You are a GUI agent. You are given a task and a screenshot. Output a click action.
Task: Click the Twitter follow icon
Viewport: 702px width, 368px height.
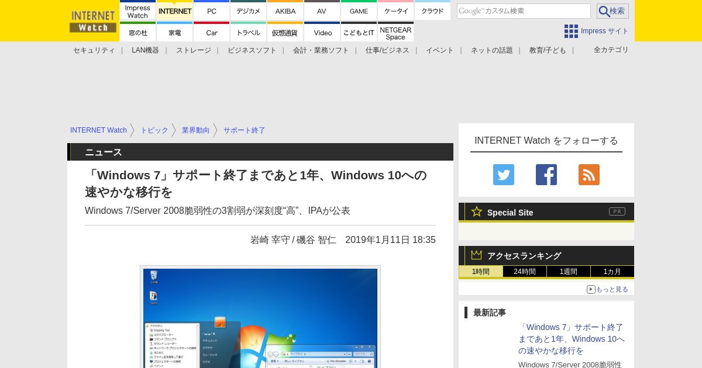click(504, 175)
